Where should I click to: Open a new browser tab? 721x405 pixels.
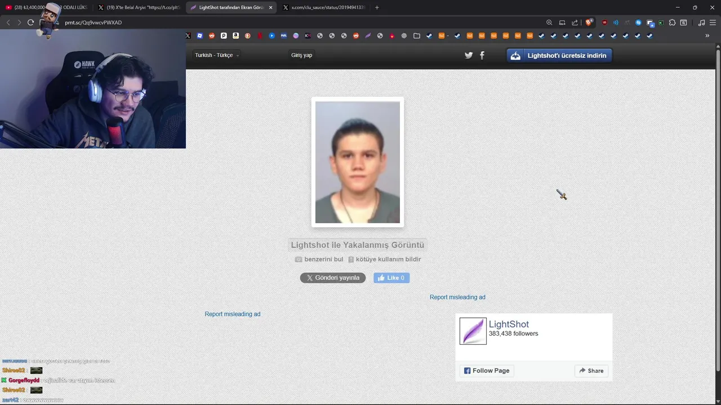tap(377, 7)
